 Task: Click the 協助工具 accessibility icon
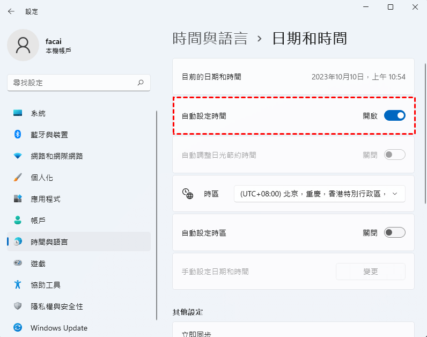[18, 285]
